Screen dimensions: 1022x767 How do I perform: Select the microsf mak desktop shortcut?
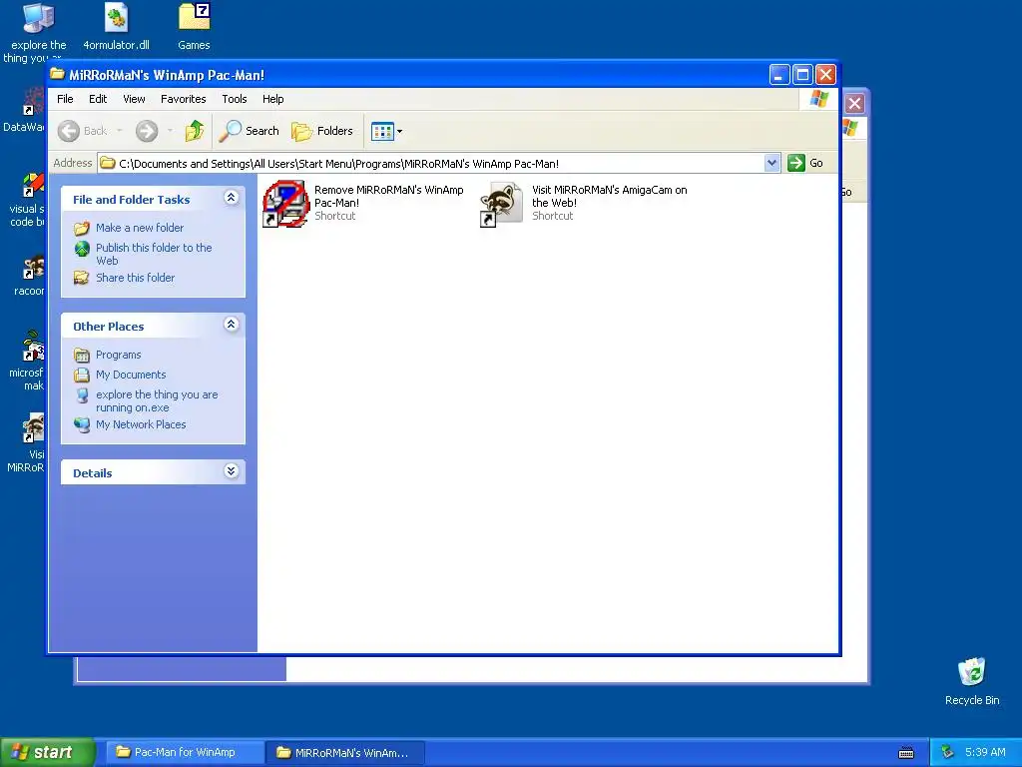point(33,349)
